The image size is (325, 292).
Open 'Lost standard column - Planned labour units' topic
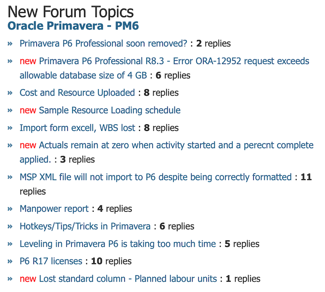(128, 279)
